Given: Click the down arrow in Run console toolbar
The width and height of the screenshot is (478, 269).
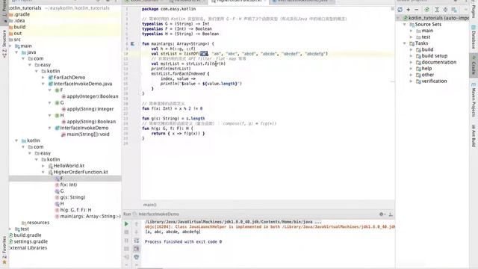Looking at the screenshot, I should [x=136, y=232].
